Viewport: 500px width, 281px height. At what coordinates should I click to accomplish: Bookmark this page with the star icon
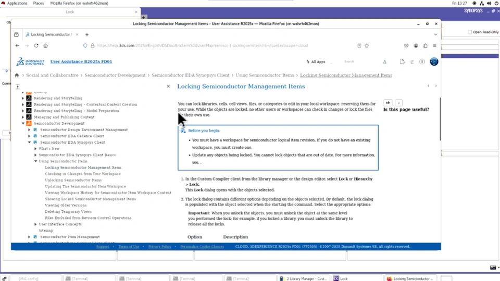click(367, 46)
